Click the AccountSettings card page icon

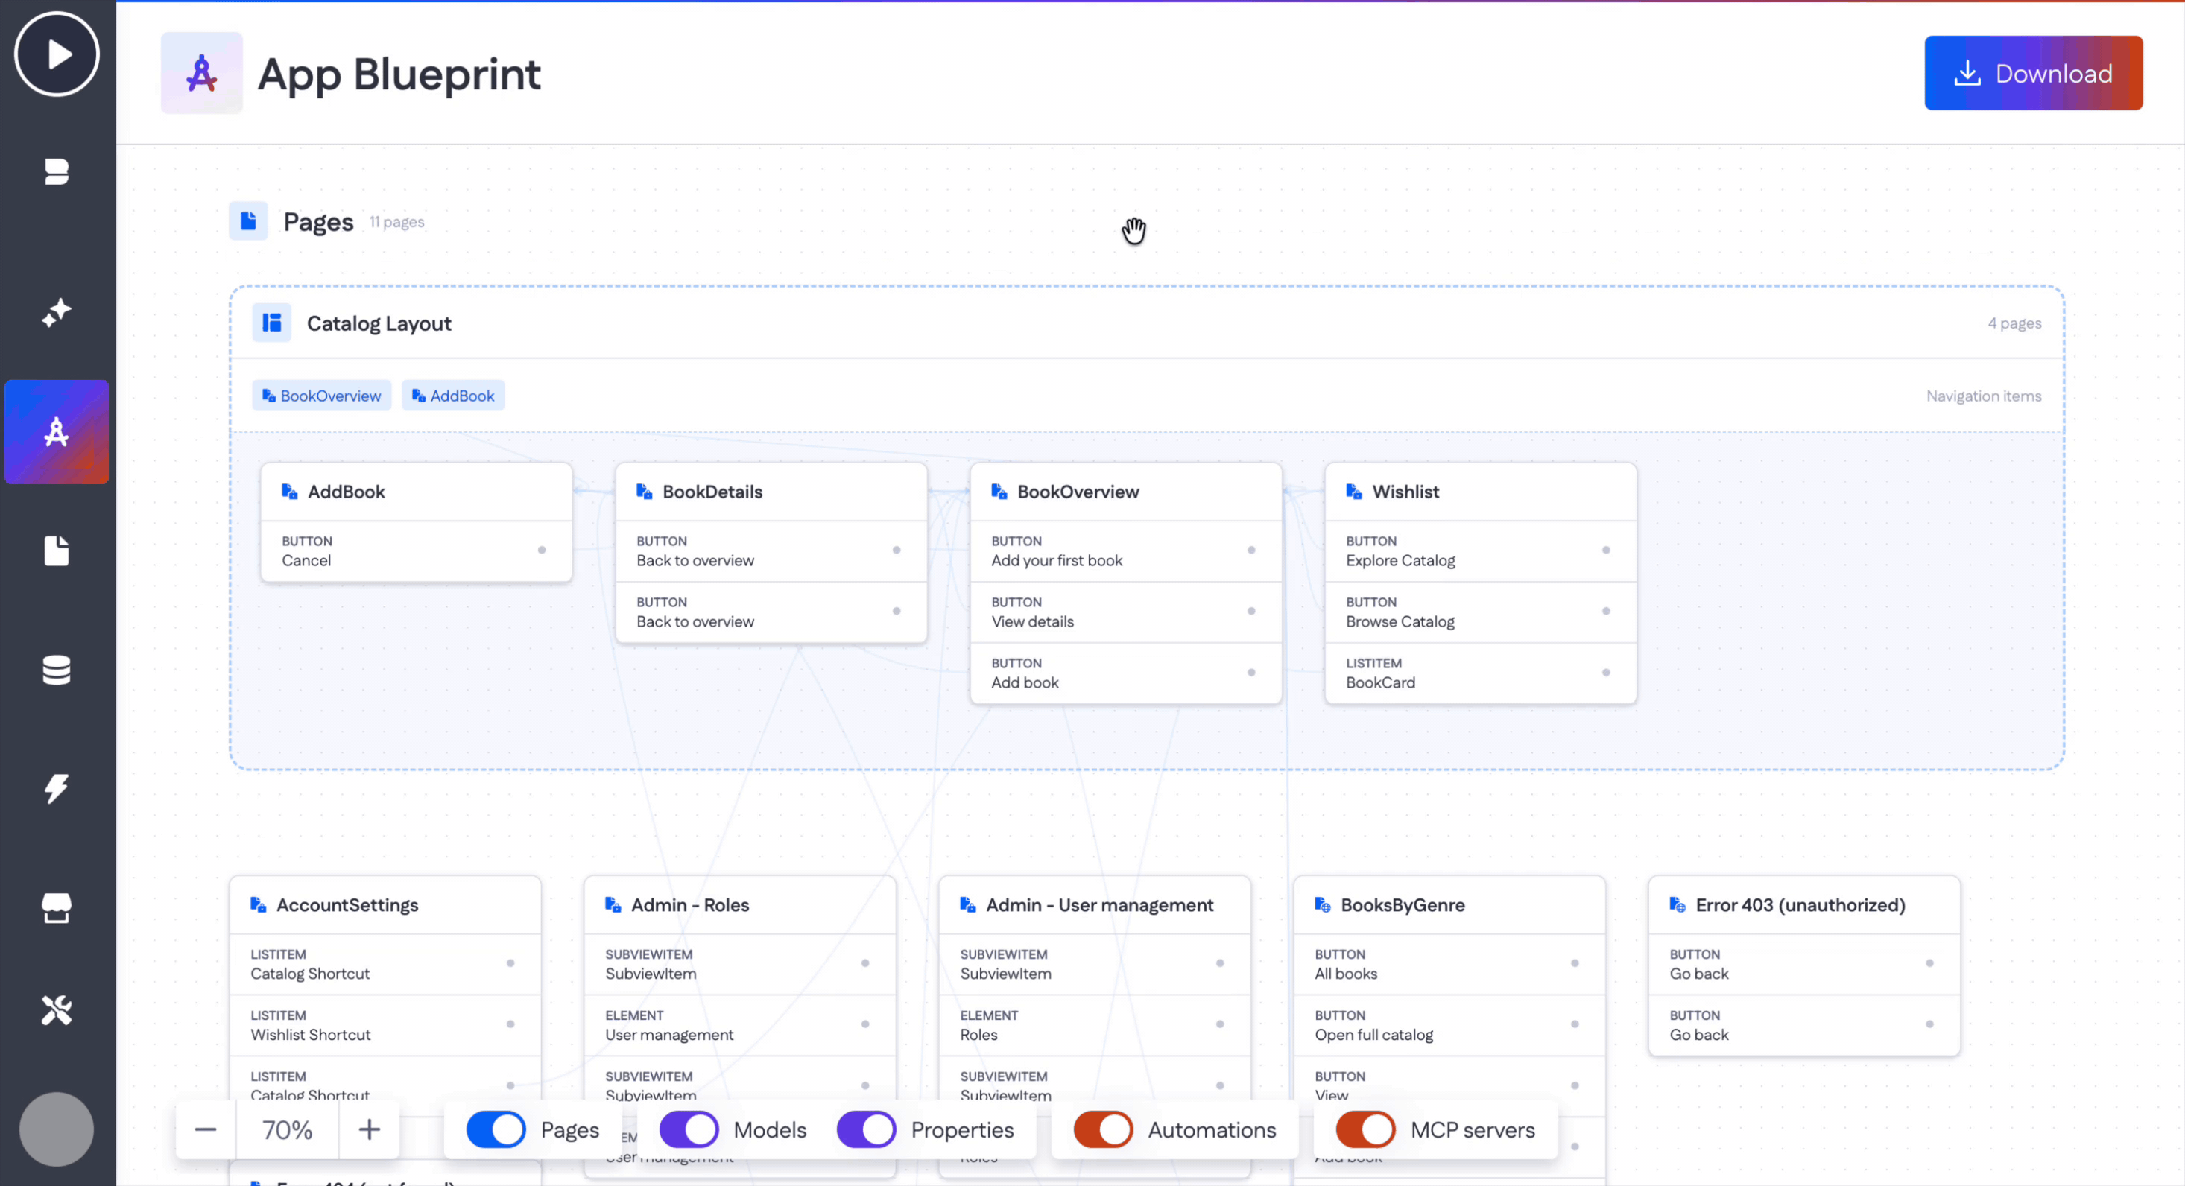(x=259, y=904)
